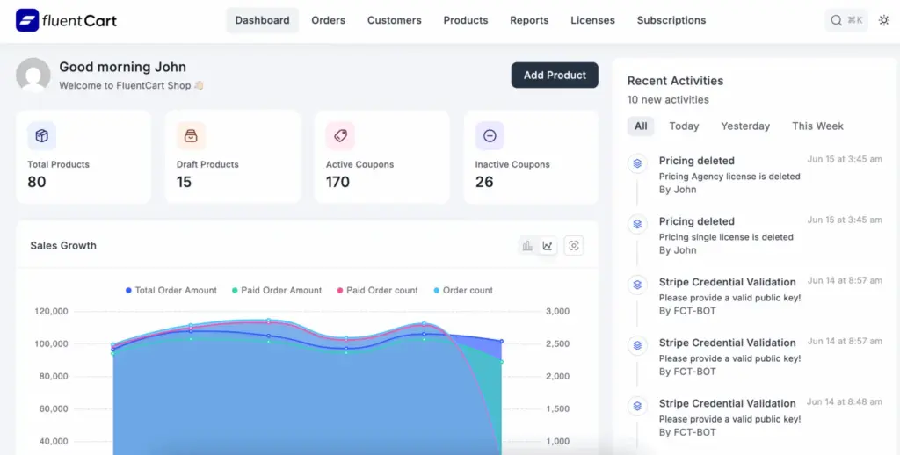
Task: Click the Draft Products archive icon
Action: (191, 136)
